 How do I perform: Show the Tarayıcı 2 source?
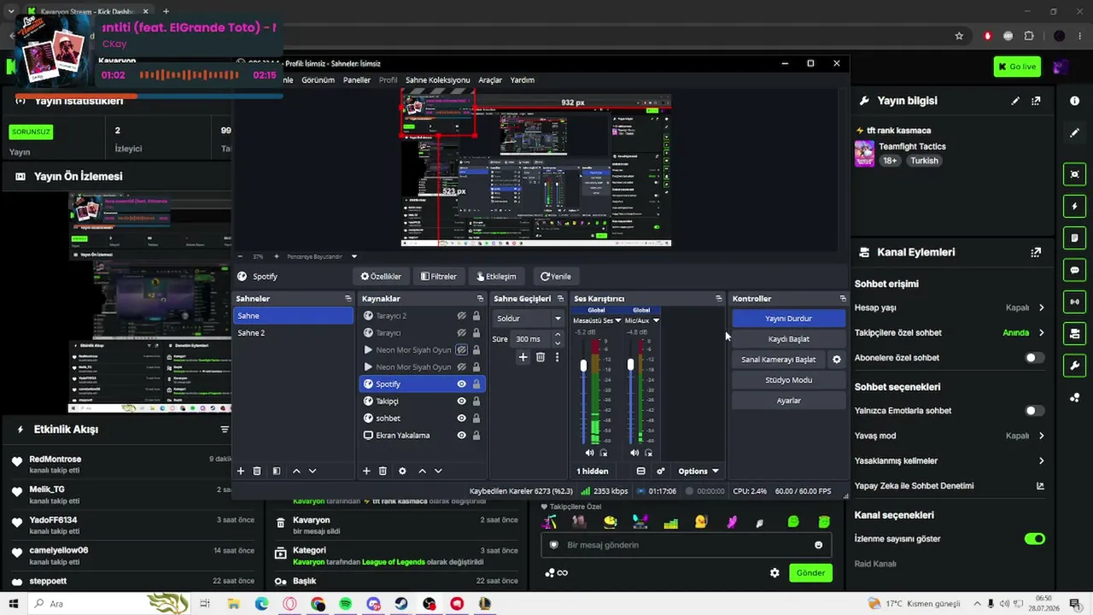coord(461,316)
